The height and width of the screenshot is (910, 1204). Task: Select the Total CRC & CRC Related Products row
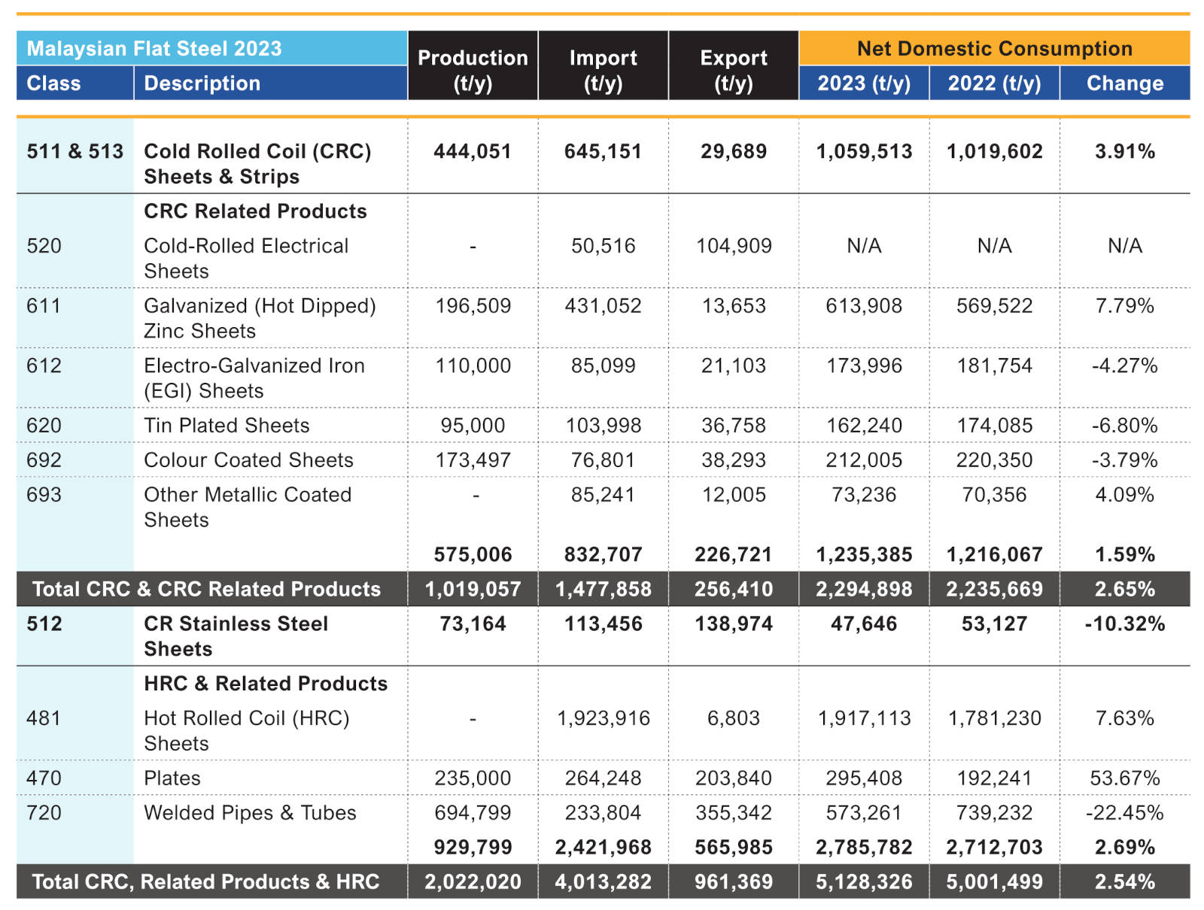point(206,589)
